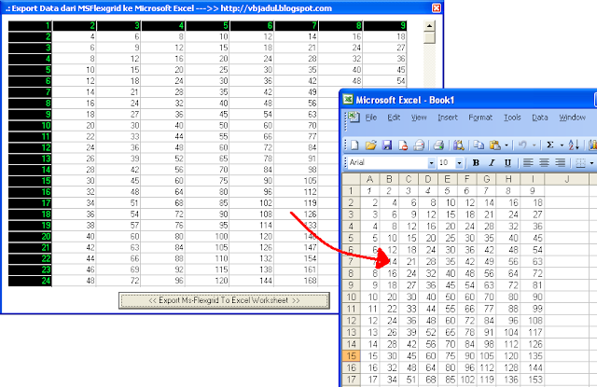Click the Undo arrow icon
This screenshot has width=597, height=387.
522,145
